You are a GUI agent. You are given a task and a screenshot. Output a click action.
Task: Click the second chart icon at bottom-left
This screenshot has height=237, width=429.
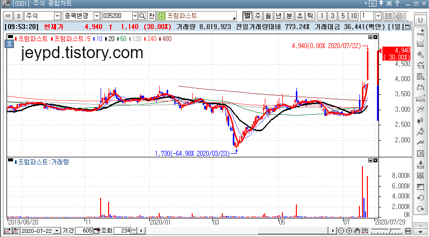[x=16, y=230]
